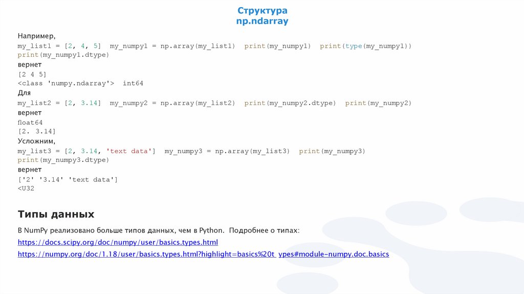The width and height of the screenshot is (524, 294).
Task: Click the 'np.ndarray' title line
Action: click(263, 21)
